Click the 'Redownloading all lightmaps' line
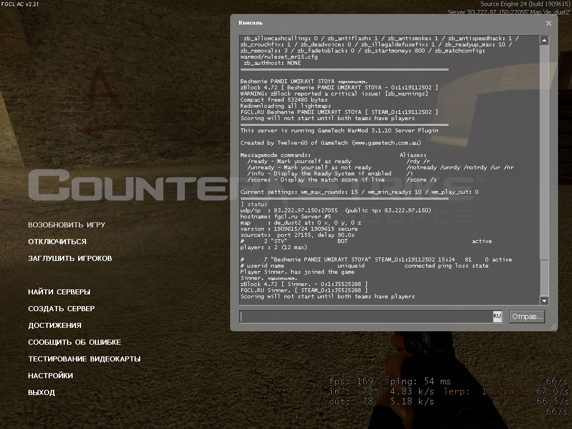 pos(285,106)
